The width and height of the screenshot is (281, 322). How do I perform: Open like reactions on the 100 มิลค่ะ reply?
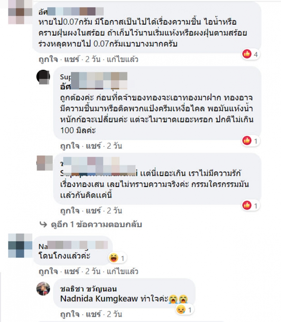[x=247, y=141]
